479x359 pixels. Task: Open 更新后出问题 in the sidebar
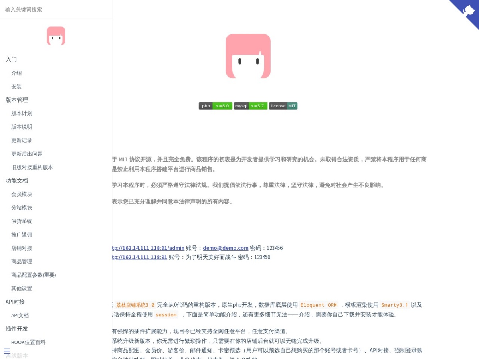27,154
